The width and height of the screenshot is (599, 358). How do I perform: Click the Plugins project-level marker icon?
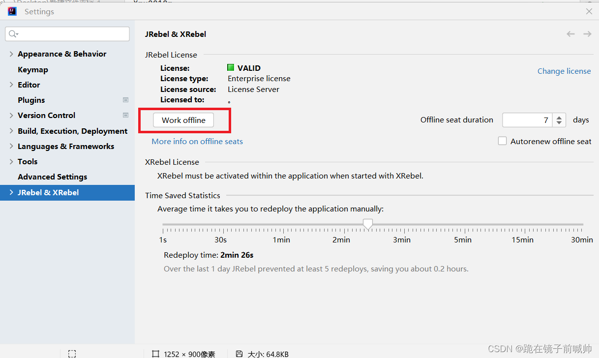125,100
